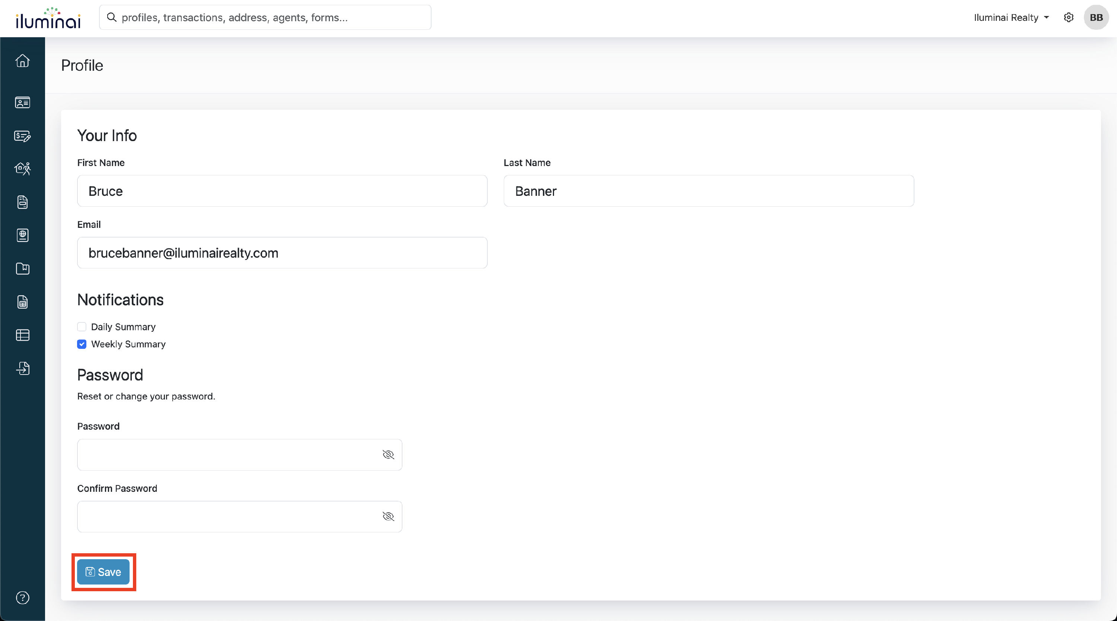Open the contact profiles card icon in the sidebar
Screen dimensions: 1117x621
[x=23, y=102]
